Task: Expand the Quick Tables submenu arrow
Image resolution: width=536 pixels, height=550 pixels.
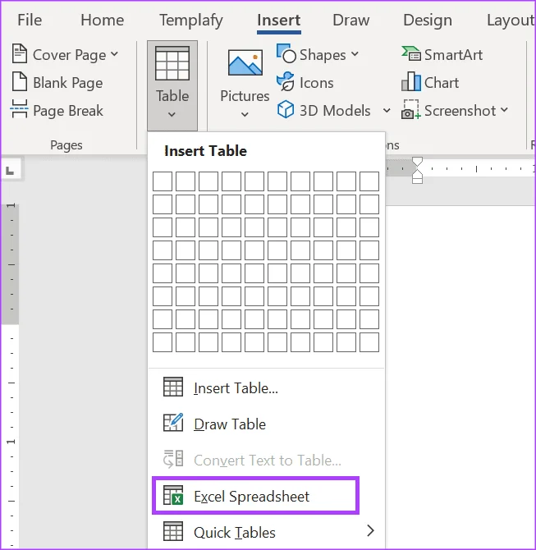Action: click(370, 530)
